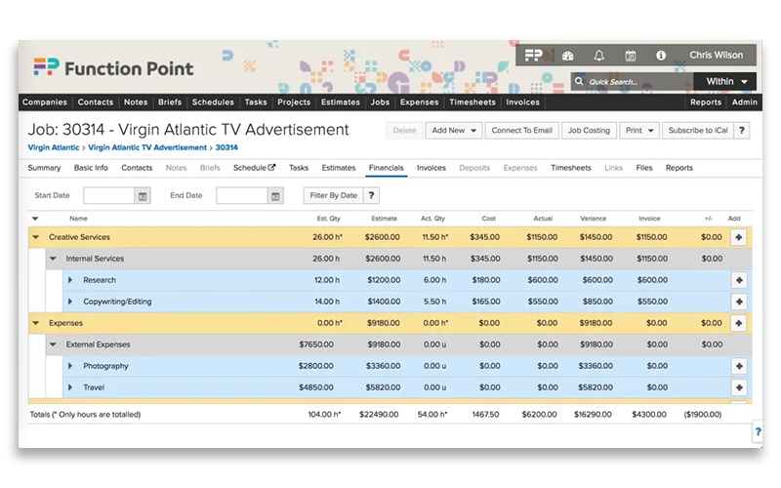This screenshot has width=781, height=488.
Task: Open the calendar icon in the header
Action: point(630,56)
